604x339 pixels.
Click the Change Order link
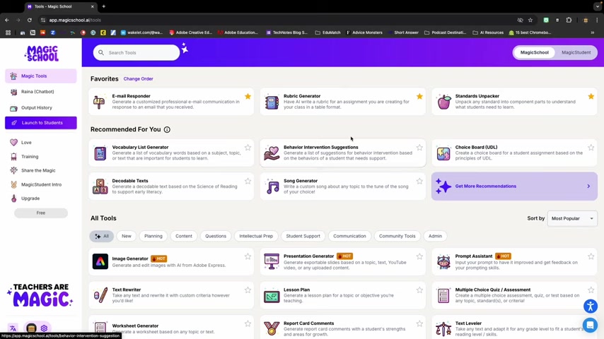pyautogui.click(x=139, y=79)
